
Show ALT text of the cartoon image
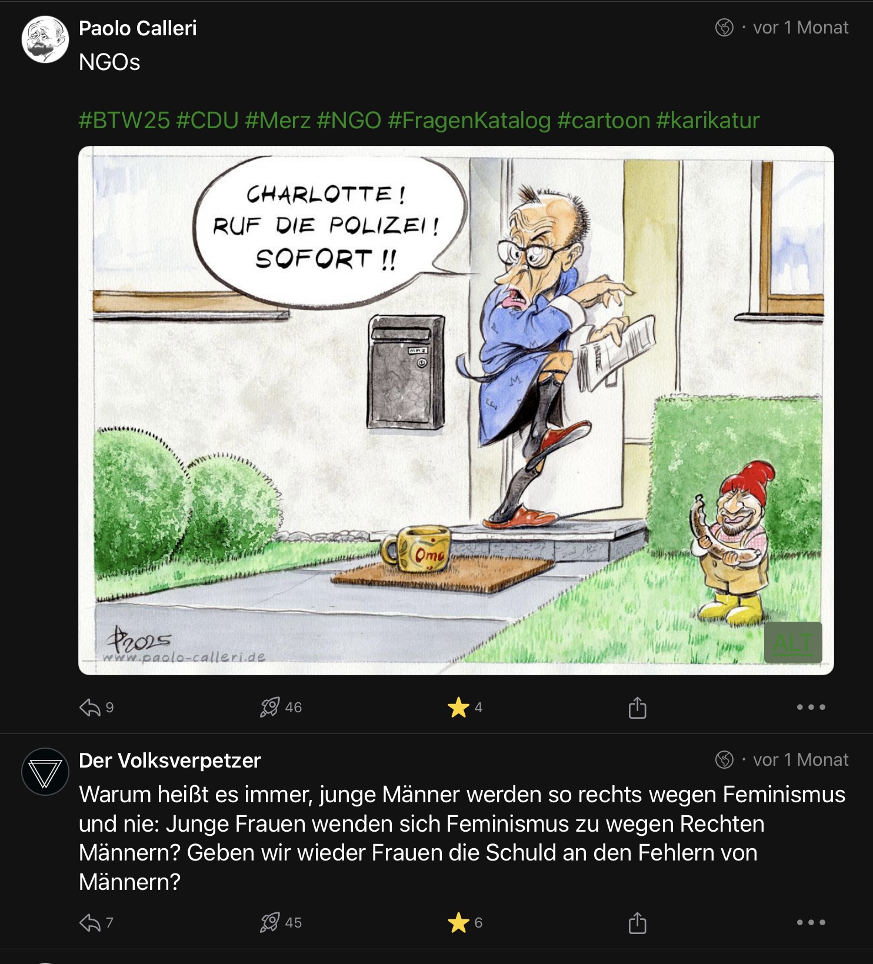(x=793, y=643)
